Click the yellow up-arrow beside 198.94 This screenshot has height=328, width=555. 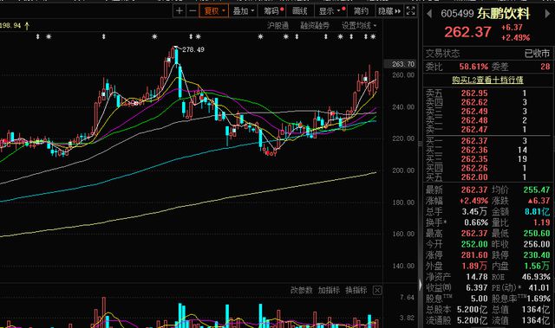(x=27, y=26)
